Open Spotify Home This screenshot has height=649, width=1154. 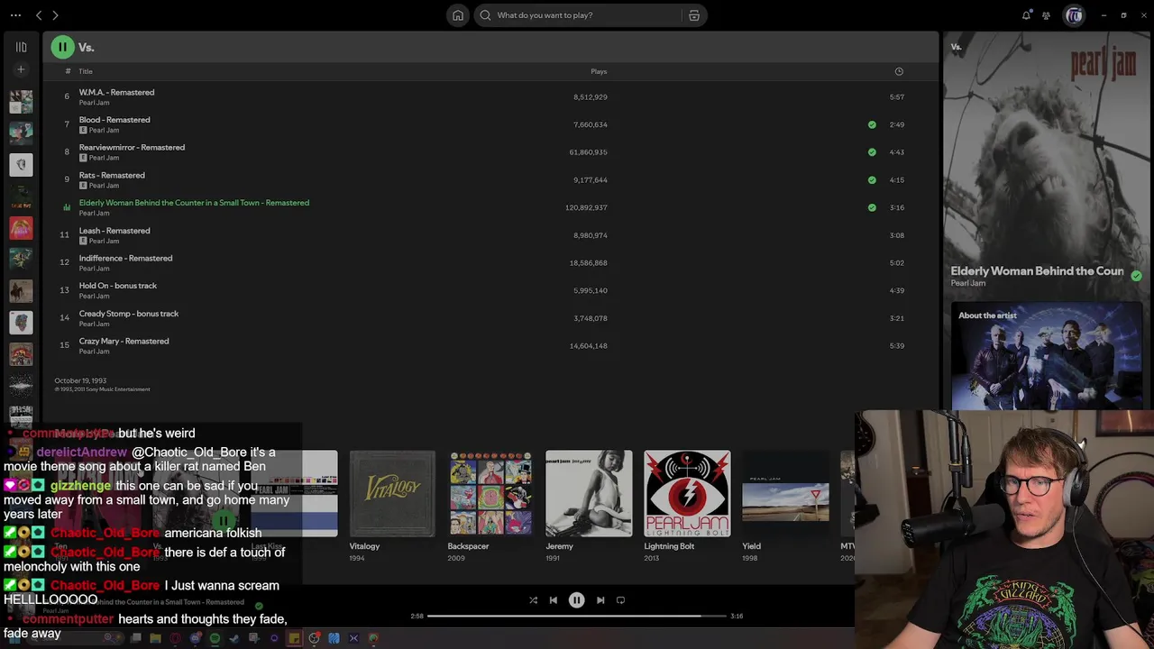(458, 15)
